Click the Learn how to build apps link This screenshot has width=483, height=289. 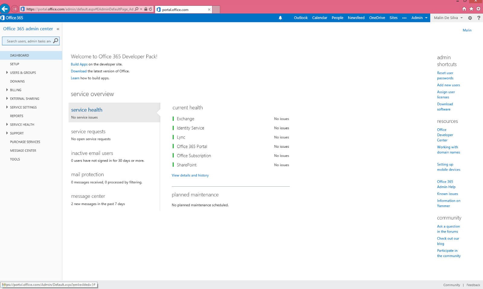click(x=75, y=78)
